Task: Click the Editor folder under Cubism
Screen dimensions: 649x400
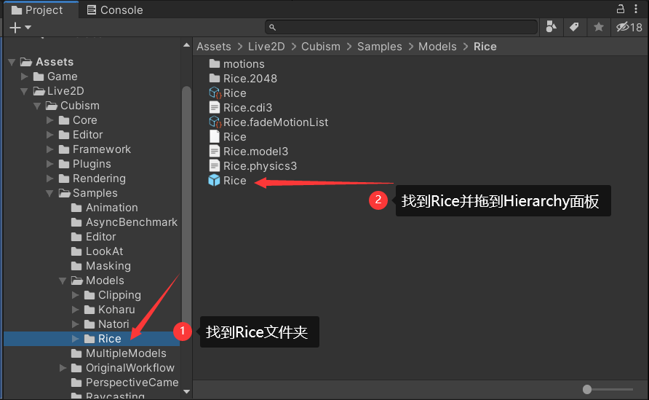Action: click(x=80, y=135)
